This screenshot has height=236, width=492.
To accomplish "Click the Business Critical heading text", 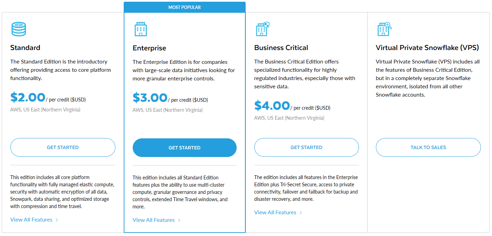I will 281,48.
